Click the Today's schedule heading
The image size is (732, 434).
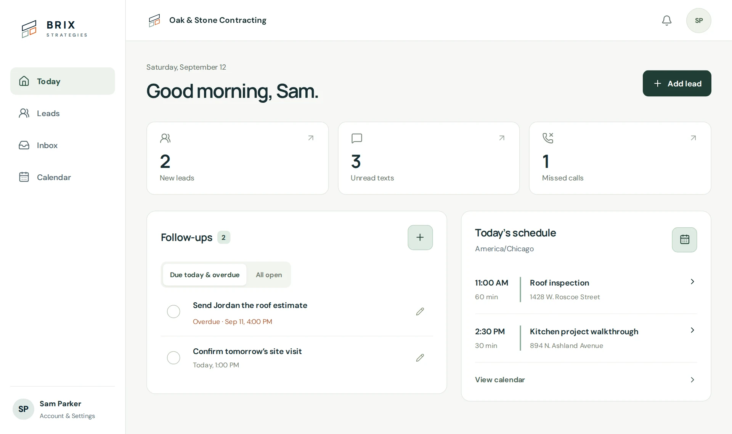pyautogui.click(x=515, y=233)
